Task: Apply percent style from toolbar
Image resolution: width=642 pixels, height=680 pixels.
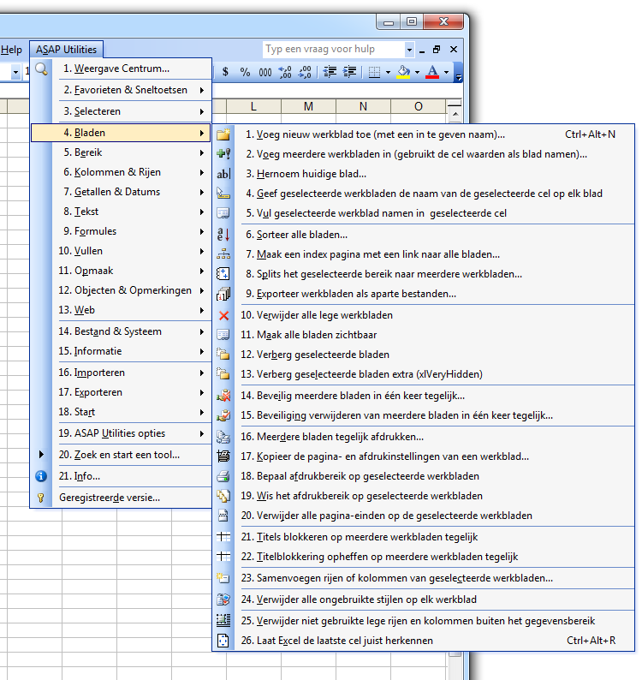Action: 245,72
